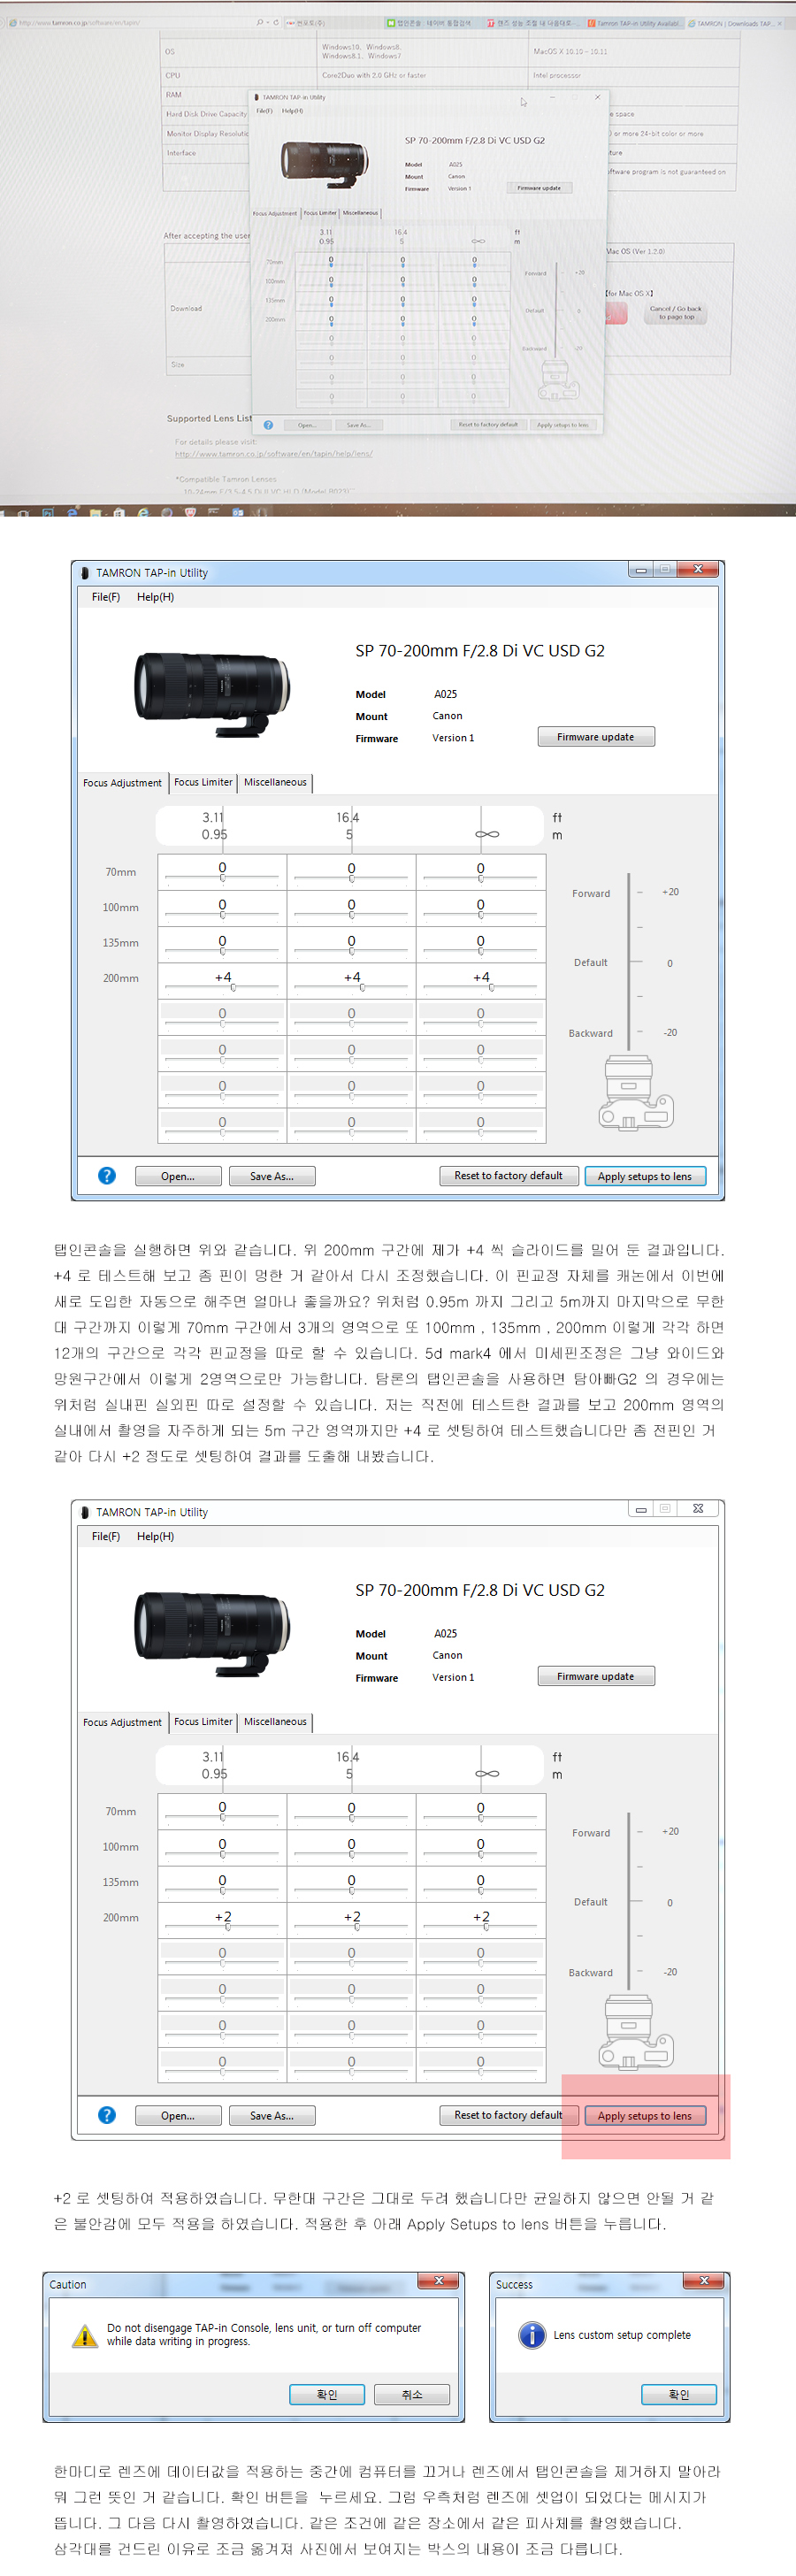Click Reset to factory default in the +2 window
This screenshot has width=796, height=2576.
point(509,2115)
